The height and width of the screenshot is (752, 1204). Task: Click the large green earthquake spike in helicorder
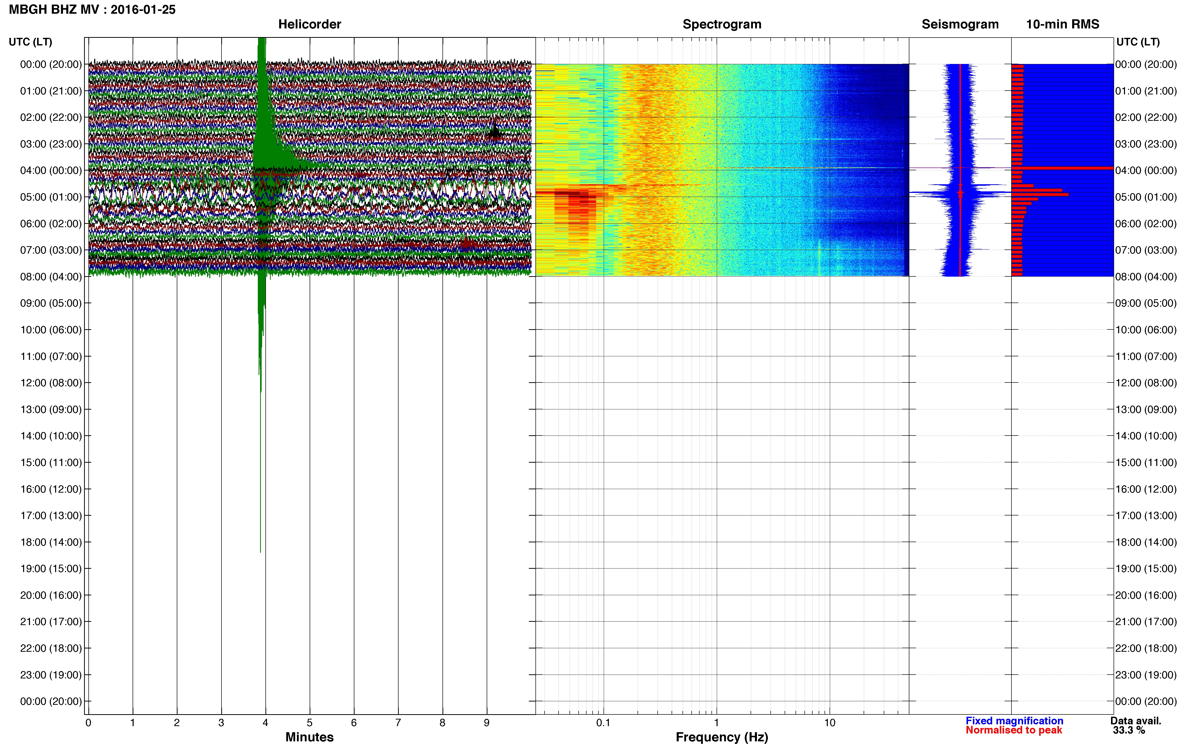pyautogui.click(x=262, y=149)
